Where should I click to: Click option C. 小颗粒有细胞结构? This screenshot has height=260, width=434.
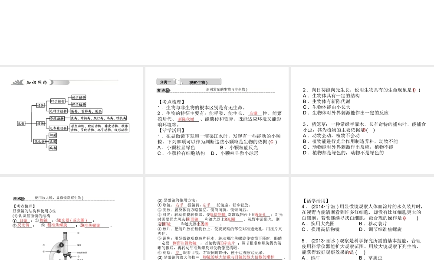point(181,153)
